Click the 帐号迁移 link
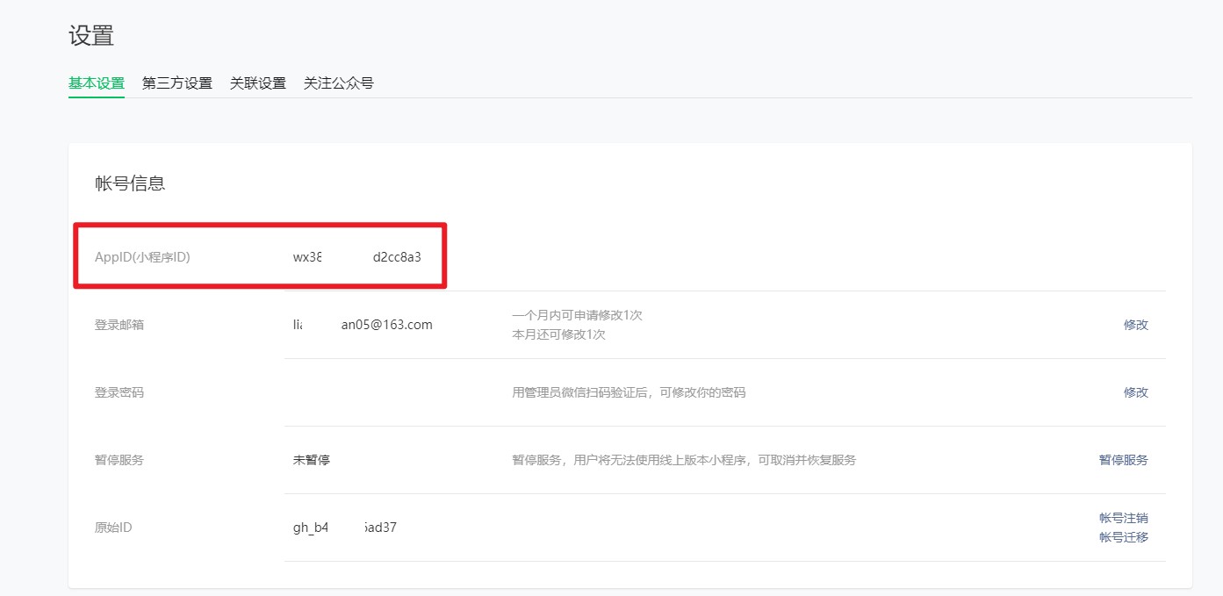This screenshot has height=596, width=1223. [x=1123, y=537]
